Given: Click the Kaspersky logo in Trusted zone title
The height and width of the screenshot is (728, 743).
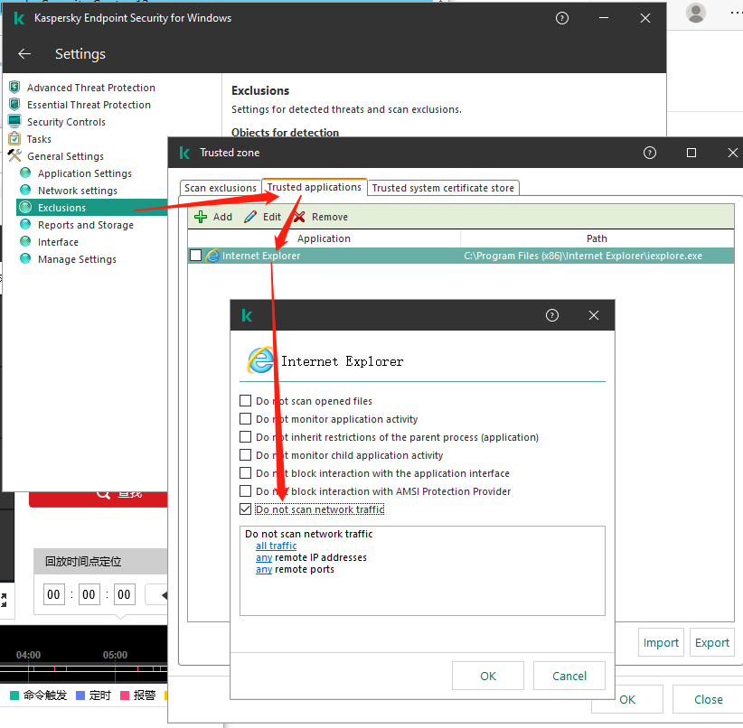Looking at the screenshot, I should [184, 153].
